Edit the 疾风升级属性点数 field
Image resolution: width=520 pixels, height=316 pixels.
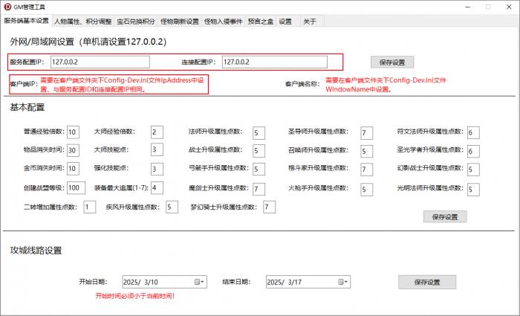[172, 207]
